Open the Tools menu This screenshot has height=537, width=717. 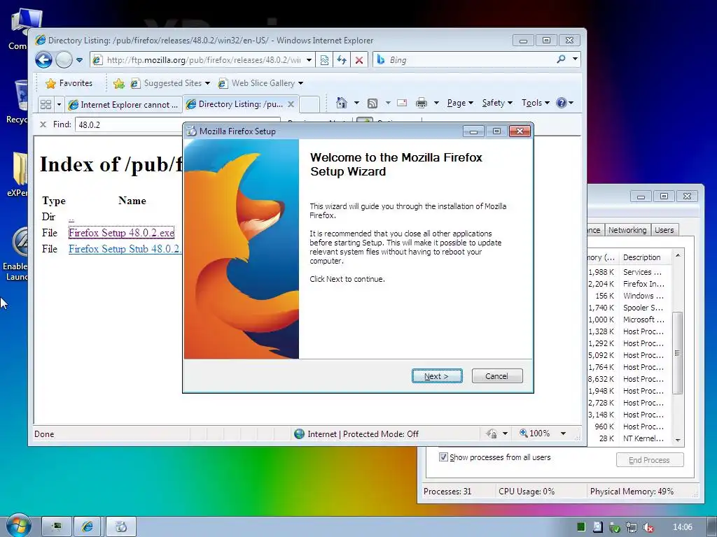(536, 103)
